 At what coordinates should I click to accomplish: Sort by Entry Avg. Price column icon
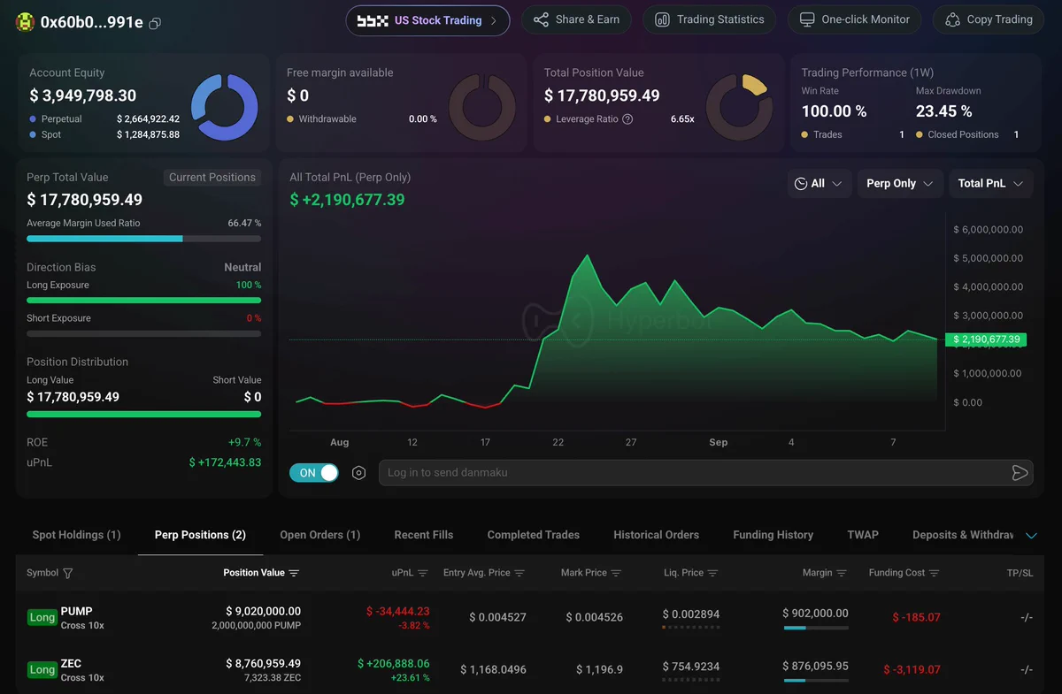click(x=519, y=573)
